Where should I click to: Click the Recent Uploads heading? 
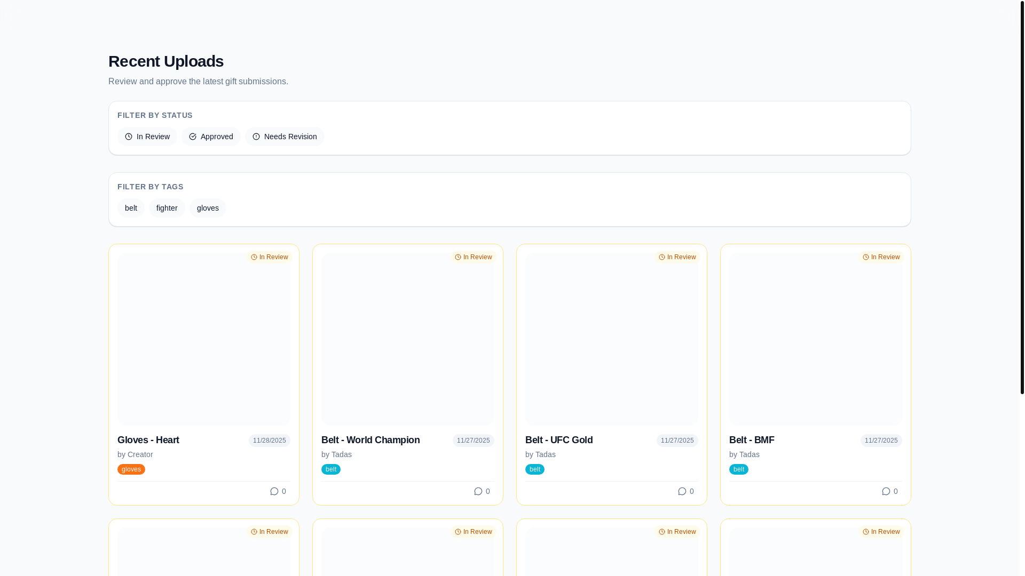(x=166, y=61)
